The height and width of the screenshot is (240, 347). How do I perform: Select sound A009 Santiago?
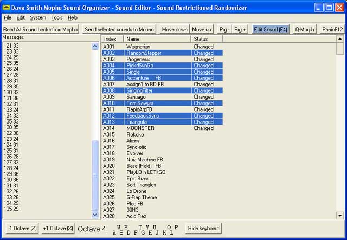coord(163,97)
